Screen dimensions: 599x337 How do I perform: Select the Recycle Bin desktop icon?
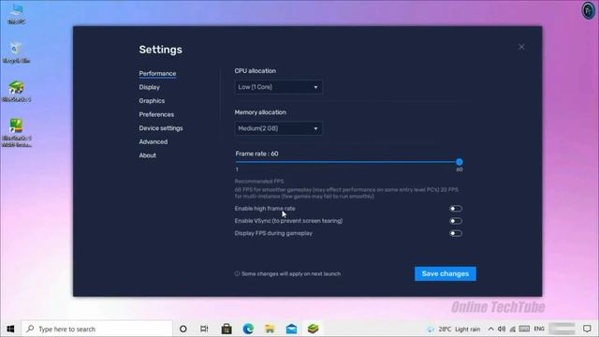pyautogui.click(x=16, y=52)
